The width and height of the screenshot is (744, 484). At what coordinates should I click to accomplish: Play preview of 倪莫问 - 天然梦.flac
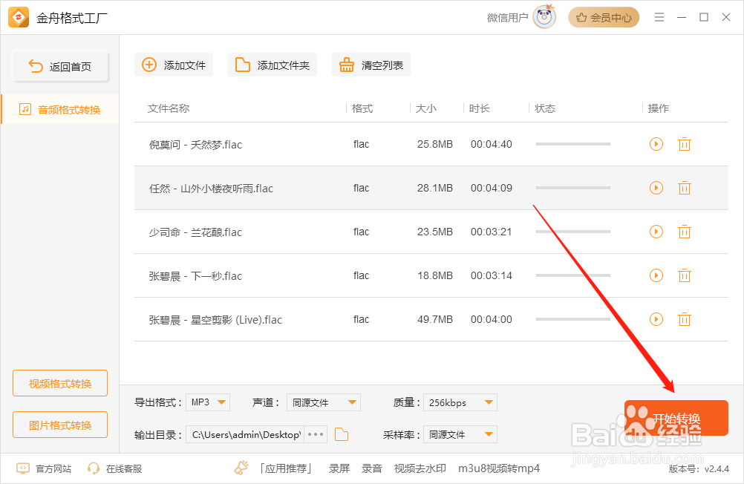click(x=656, y=144)
